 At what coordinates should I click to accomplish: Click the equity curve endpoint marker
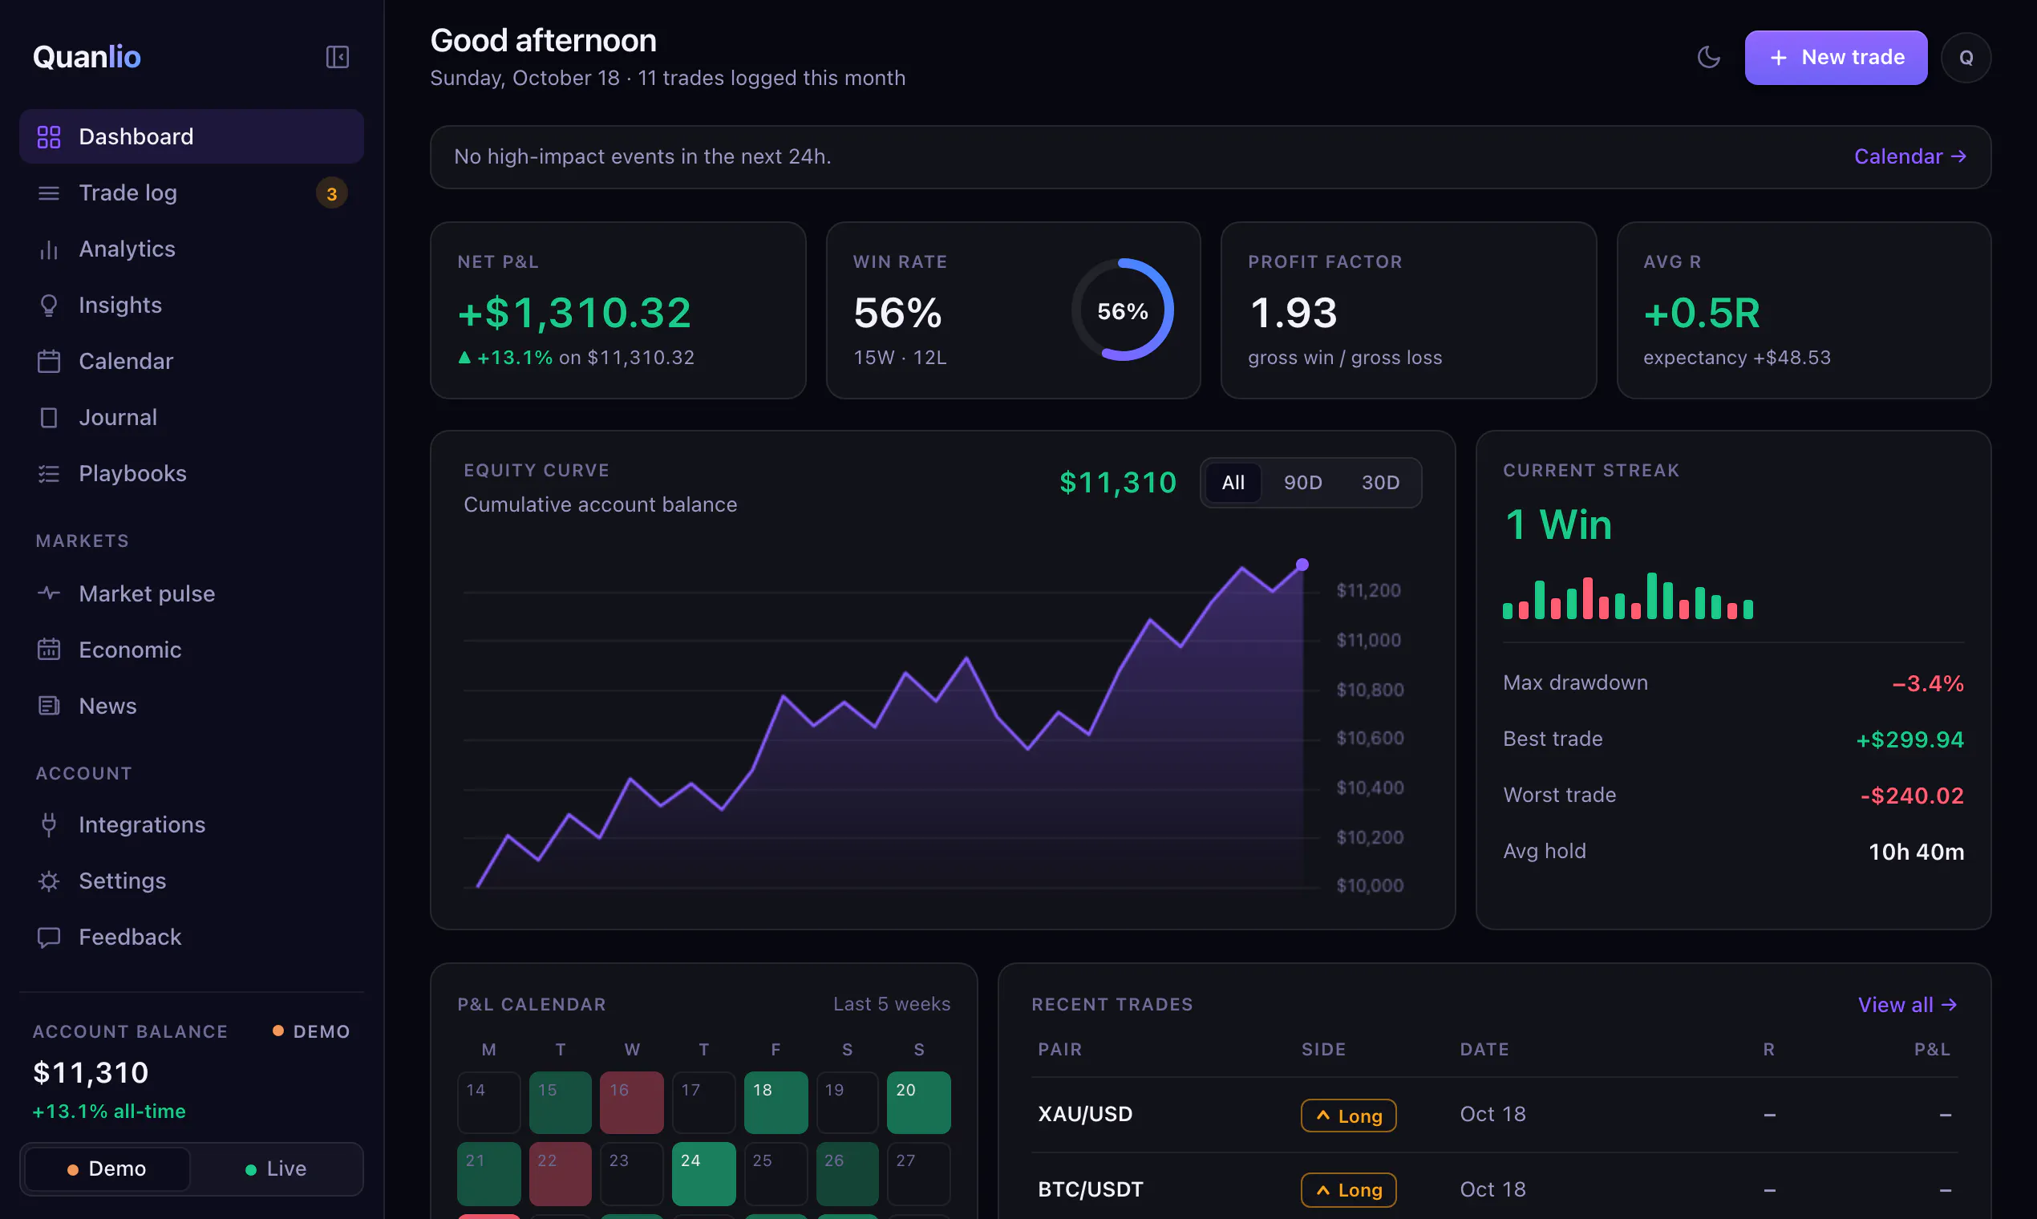click(x=1302, y=565)
